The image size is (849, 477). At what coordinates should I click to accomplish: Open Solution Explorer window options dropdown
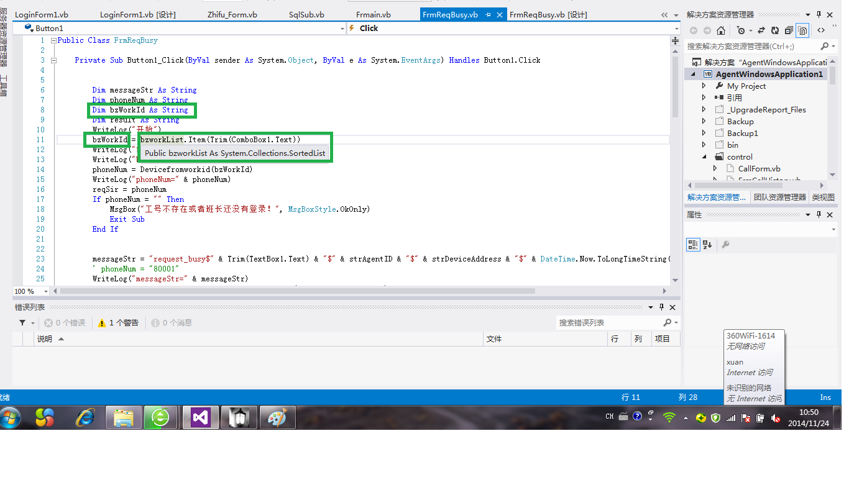[808, 14]
